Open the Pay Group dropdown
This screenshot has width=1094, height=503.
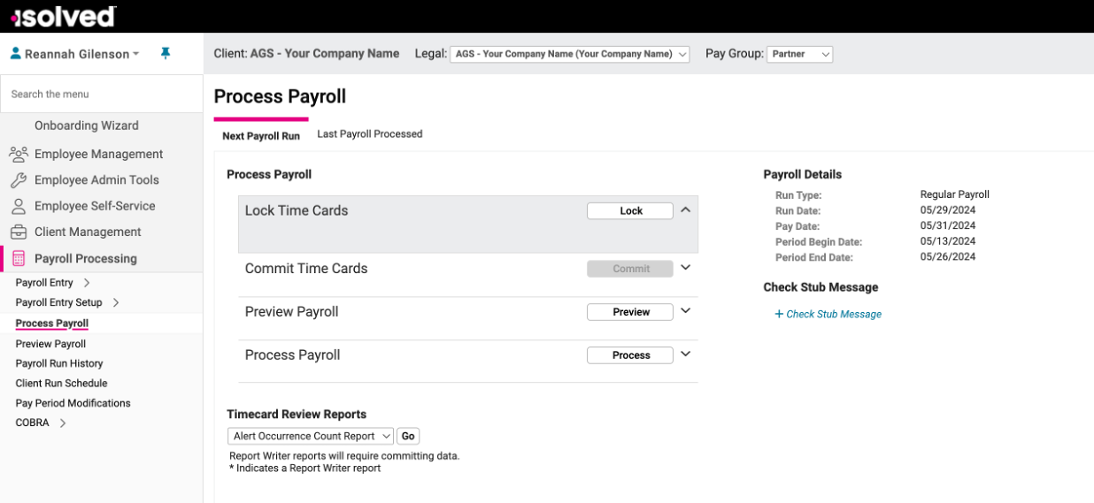point(799,54)
